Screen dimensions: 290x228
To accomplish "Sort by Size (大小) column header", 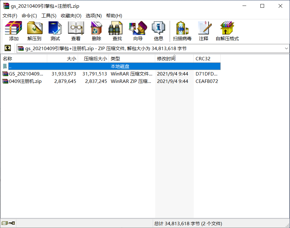I will click(63, 58).
